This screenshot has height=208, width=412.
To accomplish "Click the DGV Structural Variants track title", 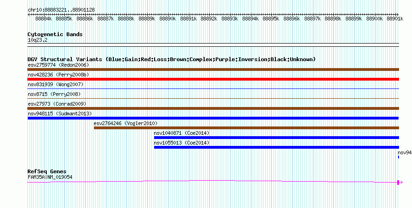I will [x=172, y=59].
